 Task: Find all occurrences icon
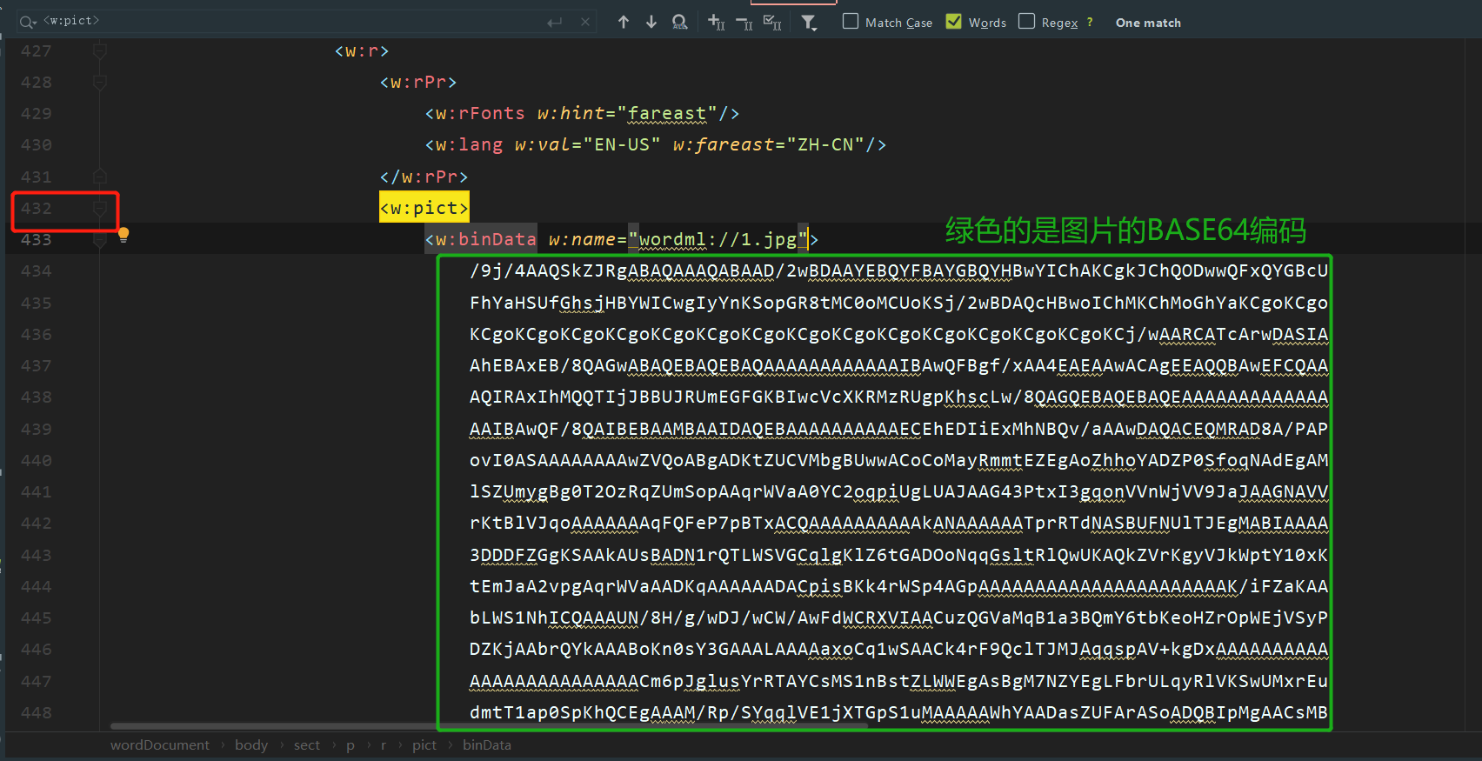680,23
